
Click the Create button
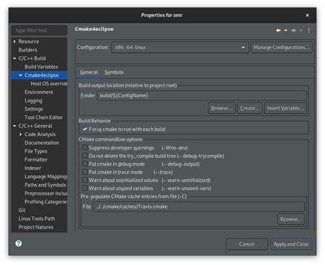250,108
